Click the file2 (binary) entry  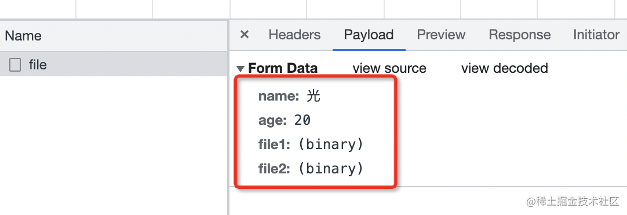311,169
